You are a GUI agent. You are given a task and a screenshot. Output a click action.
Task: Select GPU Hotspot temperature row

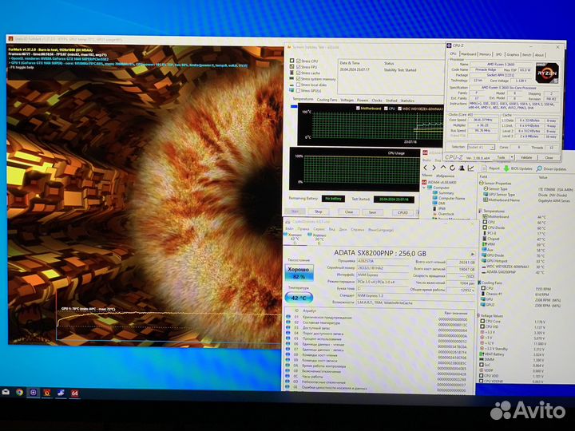[x=514, y=261]
